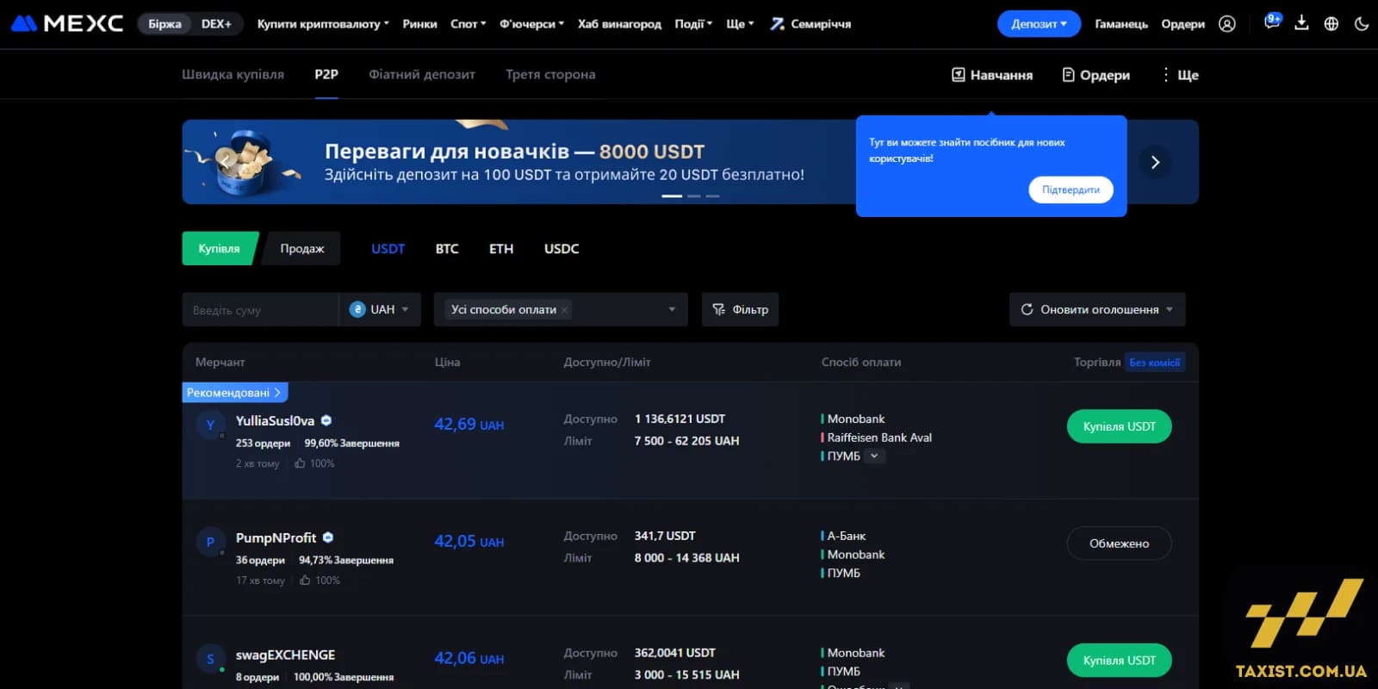Screen dimensions: 1378x689
Task: Select ETH coin tab
Action: pyautogui.click(x=501, y=248)
